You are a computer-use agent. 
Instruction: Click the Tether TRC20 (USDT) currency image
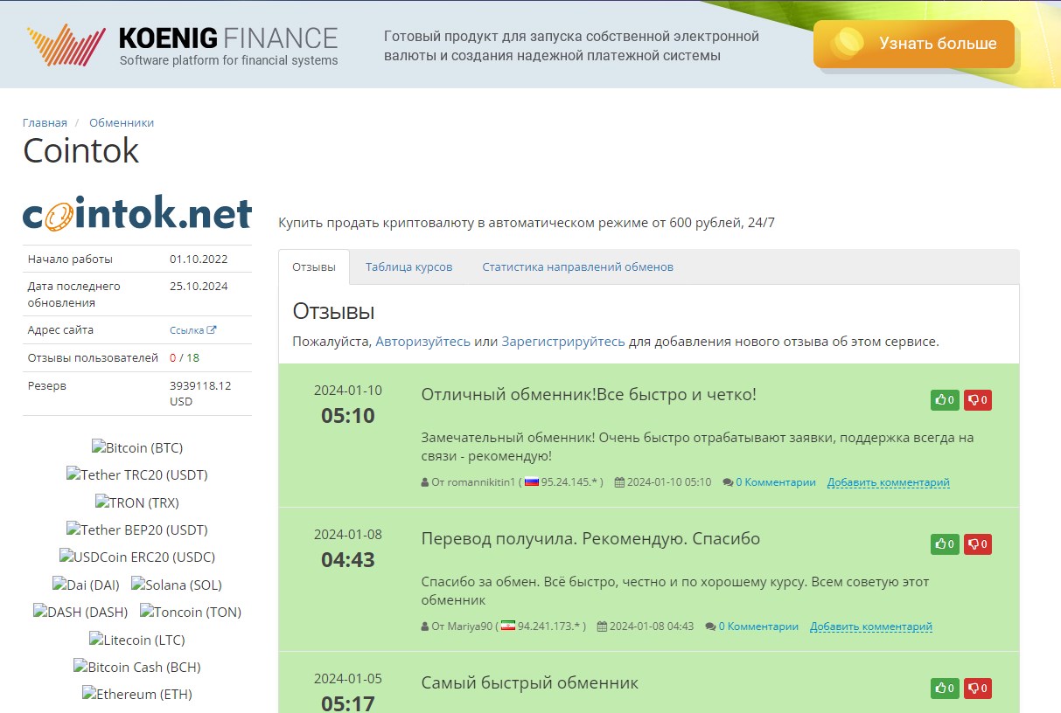coord(137,475)
